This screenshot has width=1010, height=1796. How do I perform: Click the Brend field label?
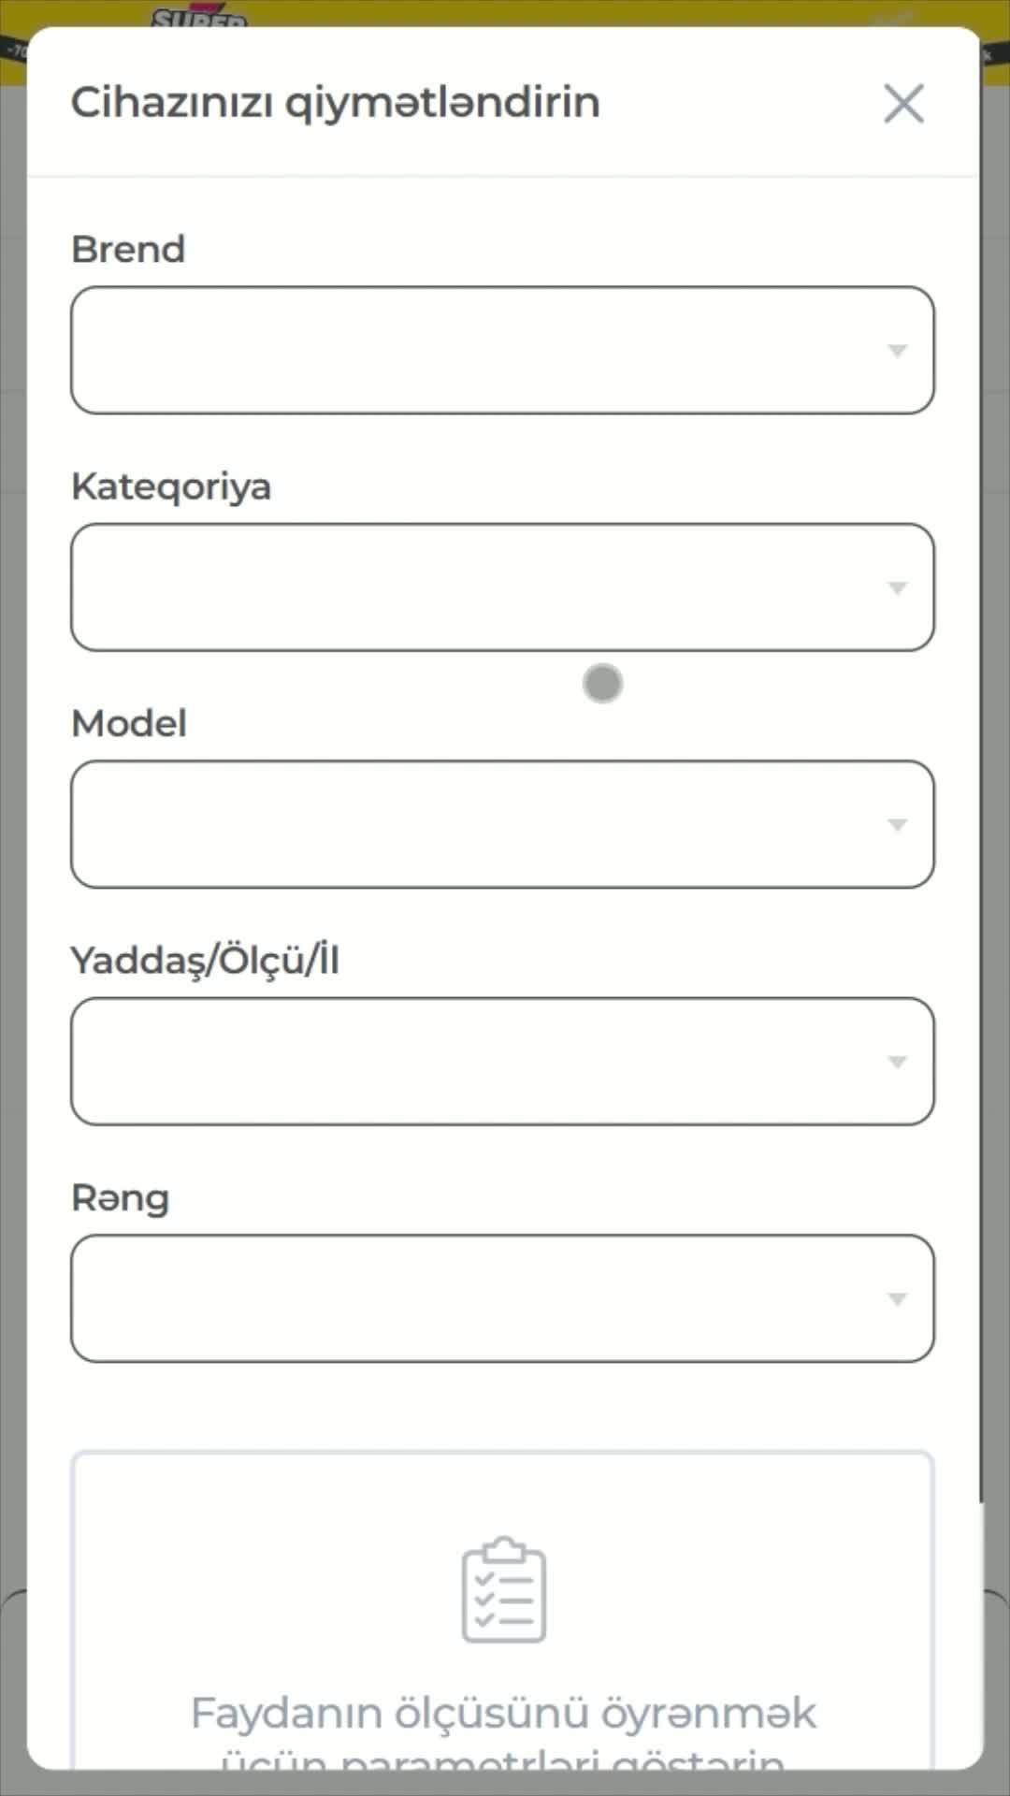pyautogui.click(x=128, y=250)
